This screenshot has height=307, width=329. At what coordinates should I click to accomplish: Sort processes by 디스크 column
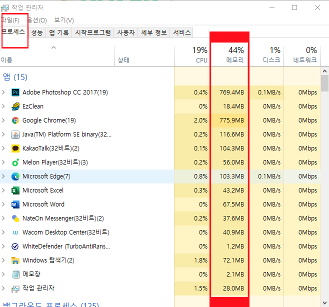coord(266,55)
